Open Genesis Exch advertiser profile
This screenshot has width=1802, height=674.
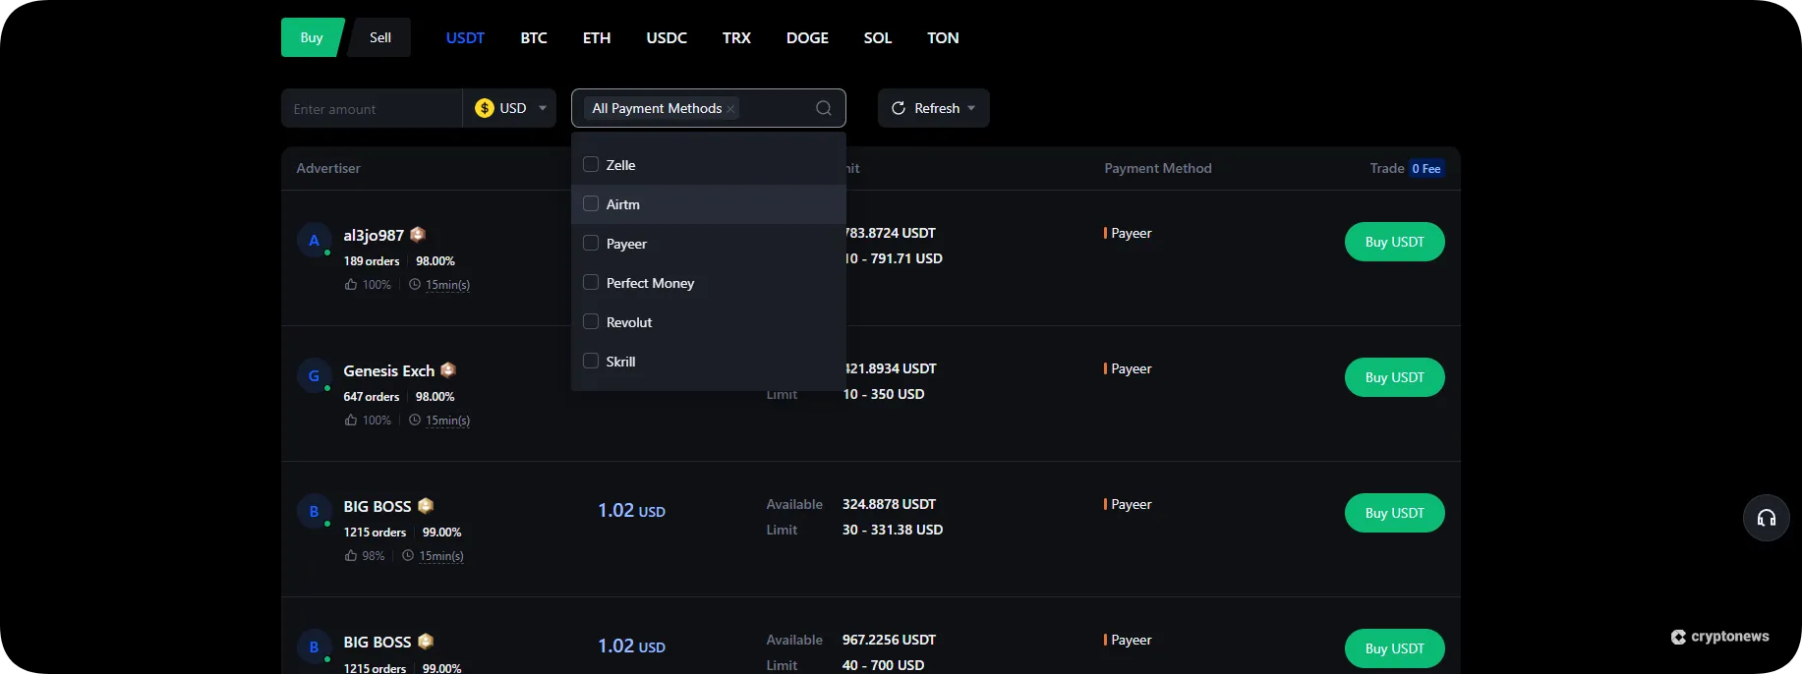(x=388, y=370)
